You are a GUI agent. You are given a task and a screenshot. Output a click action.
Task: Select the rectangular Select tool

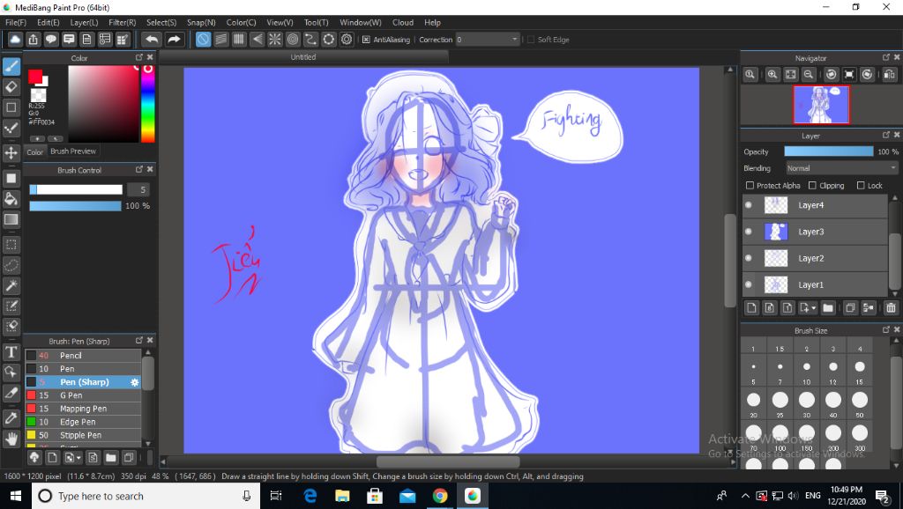pyautogui.click(x=11, y=245)
